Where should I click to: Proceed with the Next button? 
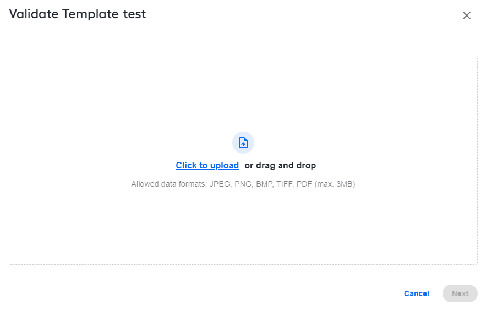[x=460, y=293]
